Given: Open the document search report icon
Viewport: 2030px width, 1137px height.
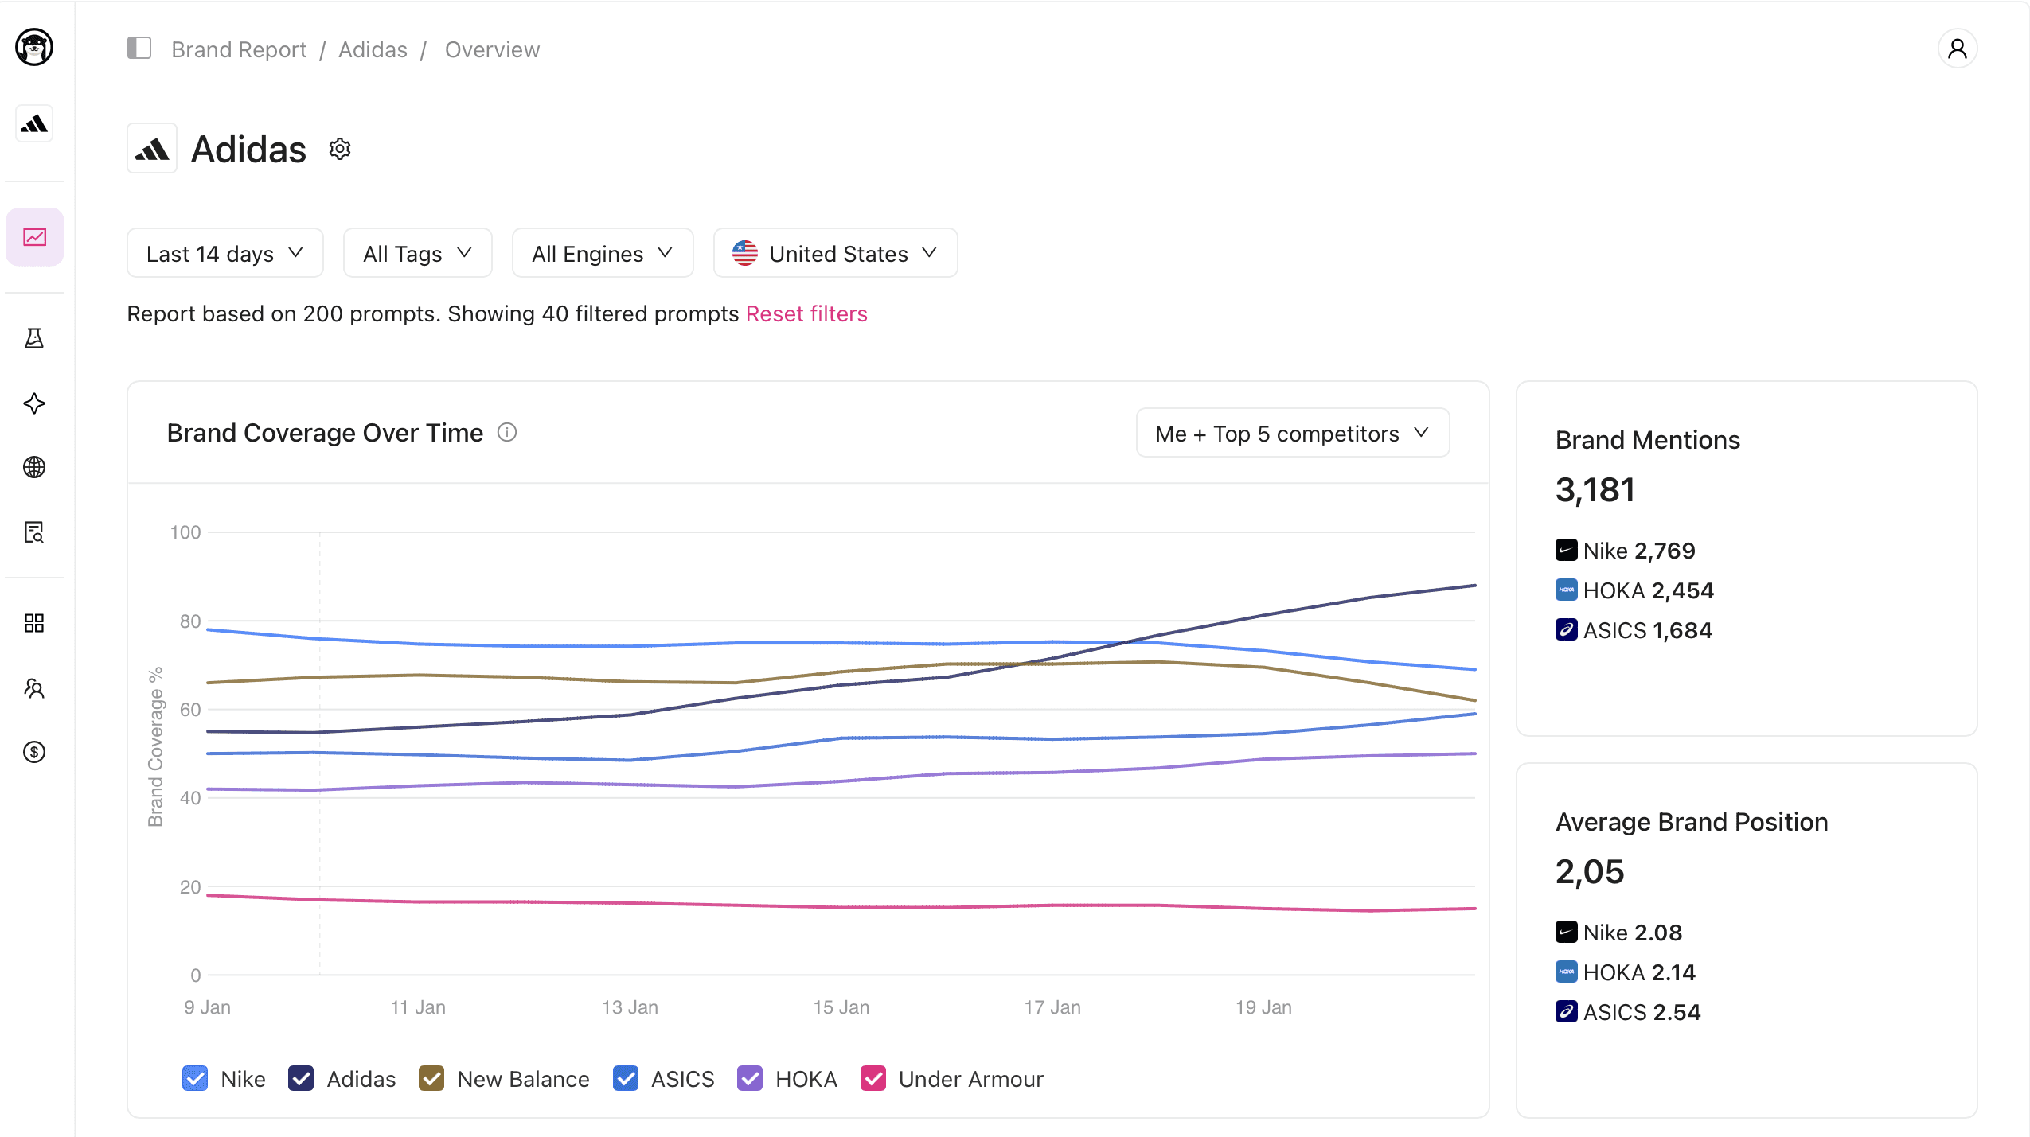Looking at the screenshot, I should (34, 533).
